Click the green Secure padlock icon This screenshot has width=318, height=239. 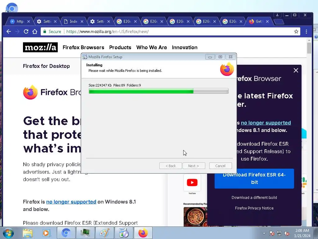coord(45,31)
